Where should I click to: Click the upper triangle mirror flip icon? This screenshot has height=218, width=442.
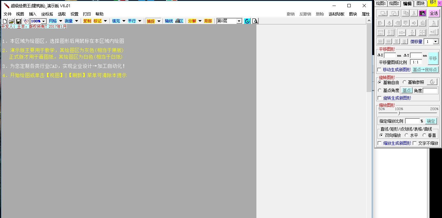tap(433, 23)
